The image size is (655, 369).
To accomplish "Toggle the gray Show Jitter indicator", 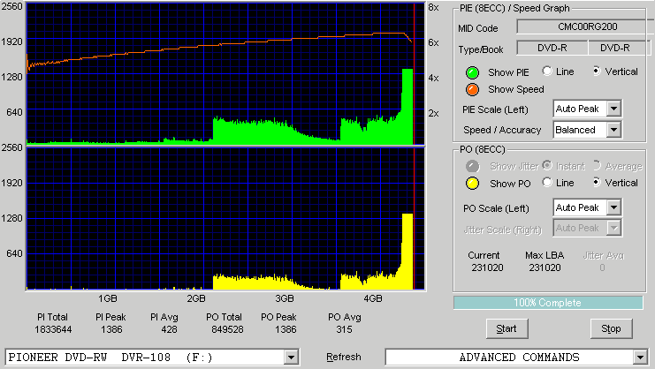I will [x=472, y=166].
